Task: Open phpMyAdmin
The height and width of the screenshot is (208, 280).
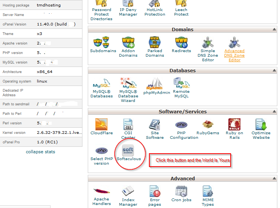Action: coord(157,86)
